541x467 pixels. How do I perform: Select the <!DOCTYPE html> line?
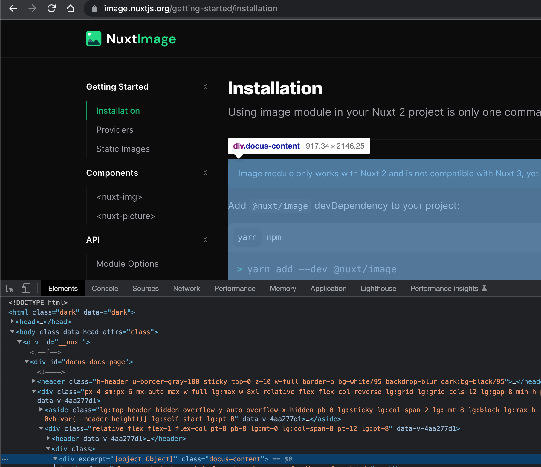click(x=38, y=303)
